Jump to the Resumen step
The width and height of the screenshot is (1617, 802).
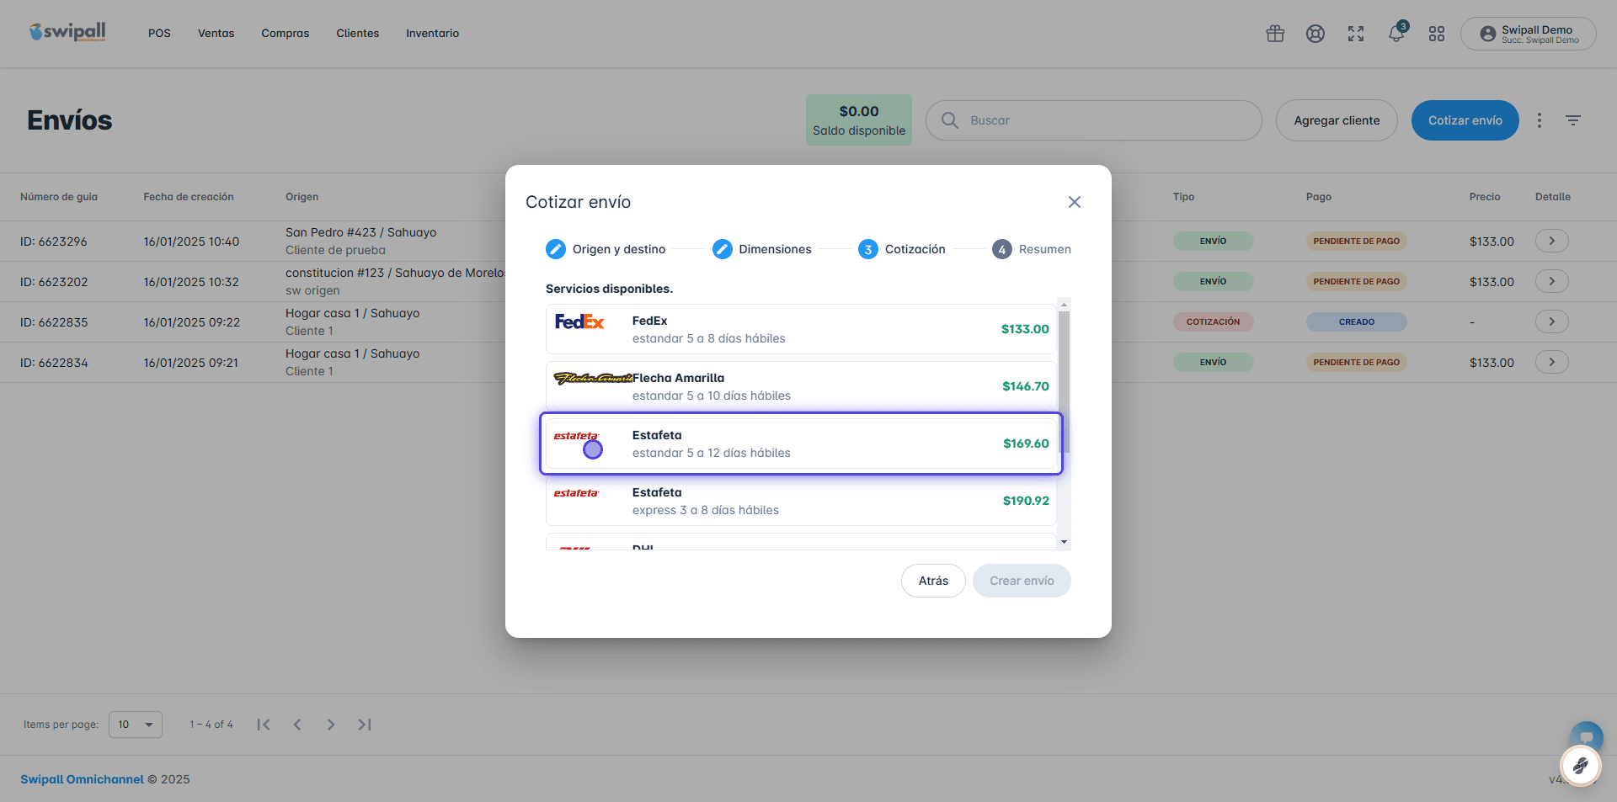1032,249
